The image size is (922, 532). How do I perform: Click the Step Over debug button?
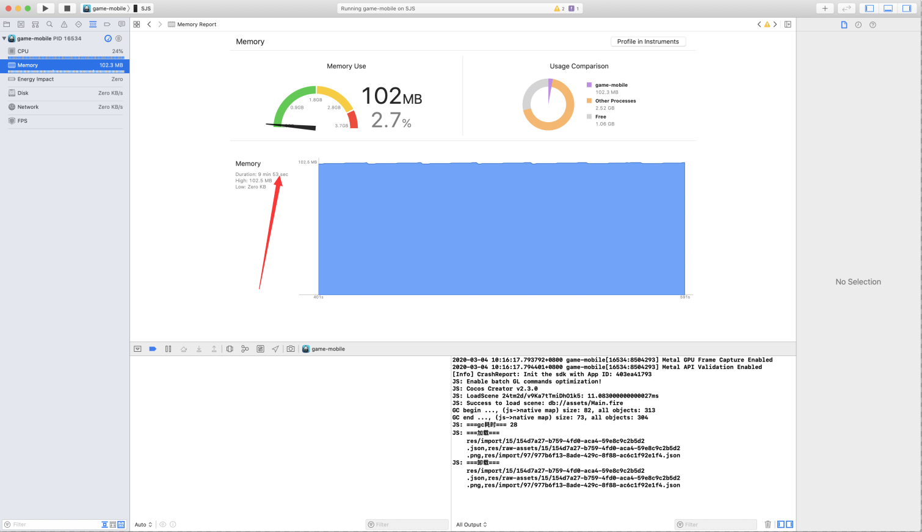[x=184, y=349]
